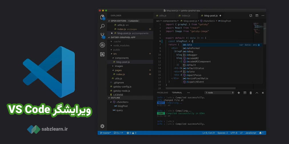Click the editor horizontal scrollbar
Screen dimensions: 289x144
[x=200, y=88]
